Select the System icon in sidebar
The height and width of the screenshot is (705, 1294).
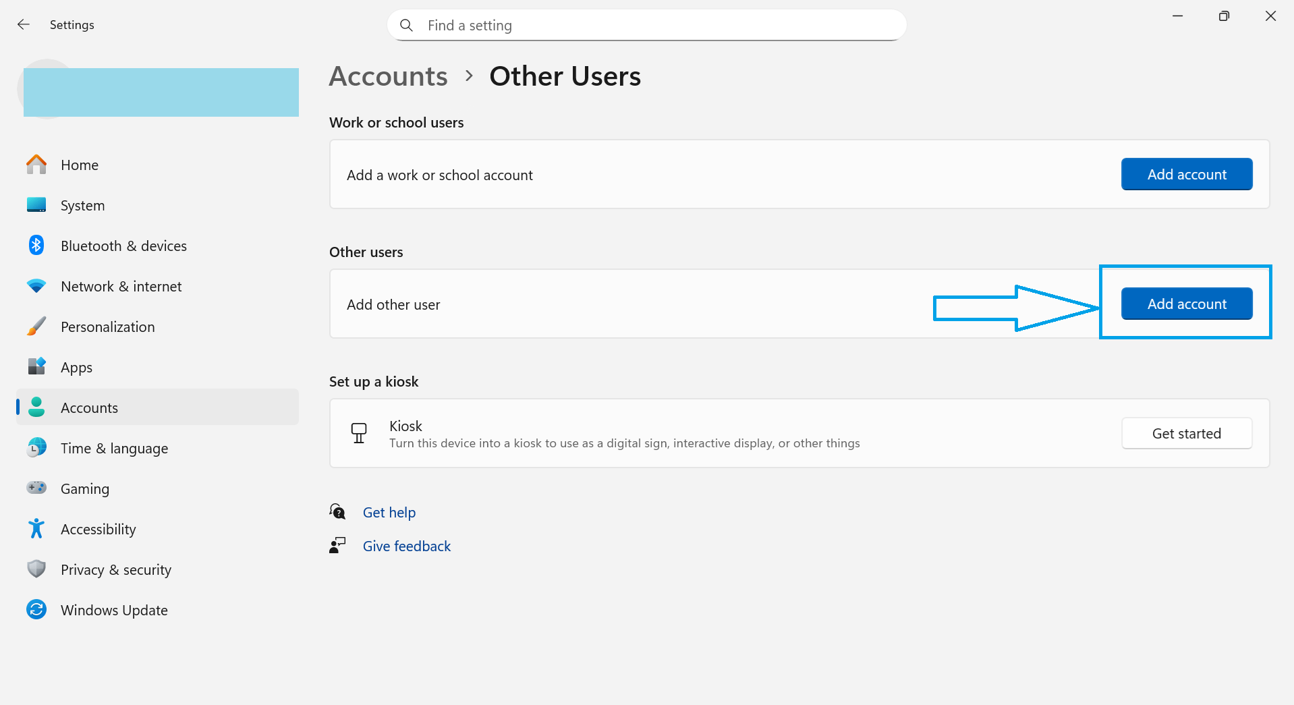point(36,205)
